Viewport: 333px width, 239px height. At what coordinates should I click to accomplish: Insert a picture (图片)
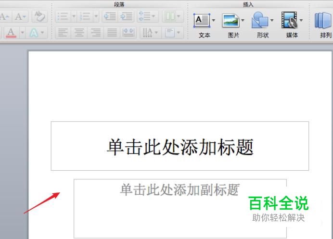(x=231, y=21)
